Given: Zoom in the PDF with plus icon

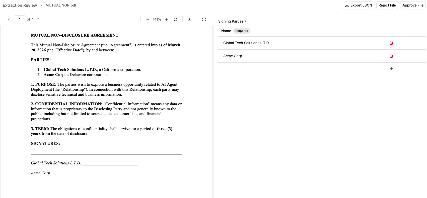Looking at the screenshot, I should [166, 19].
